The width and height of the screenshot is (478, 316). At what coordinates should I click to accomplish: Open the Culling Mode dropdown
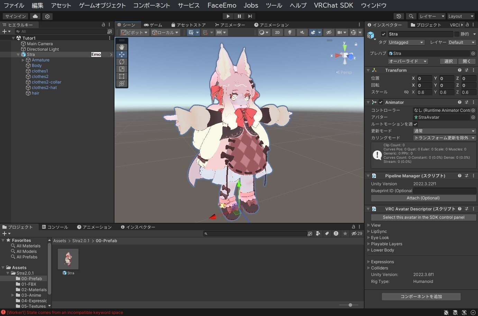[x=444, y=138]
